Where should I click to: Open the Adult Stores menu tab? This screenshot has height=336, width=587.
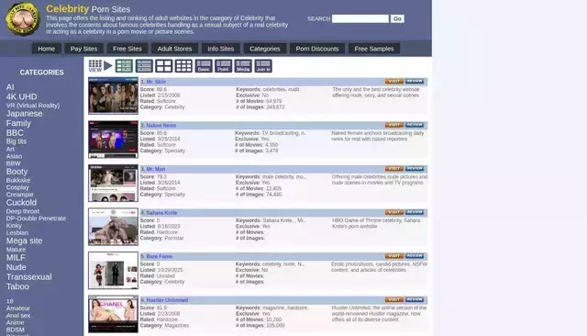pyautogui.click(x=174, y=49)
